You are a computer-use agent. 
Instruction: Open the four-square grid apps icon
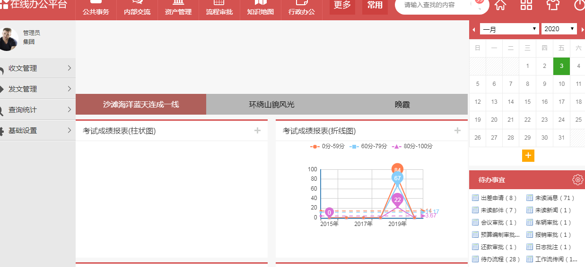(526, 5)
